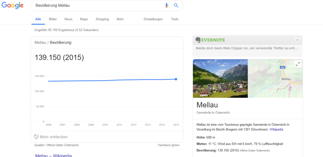This screenshot has height=157, width=323.
Task: Switch to the Bilder tab
Action: coord(53,19)
